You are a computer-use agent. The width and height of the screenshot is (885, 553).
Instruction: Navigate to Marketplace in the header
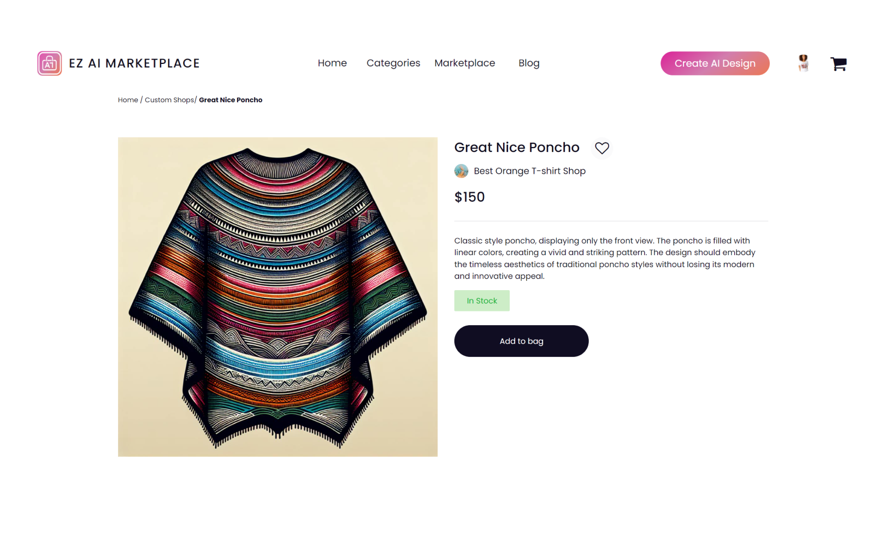[x=464, y=63]
